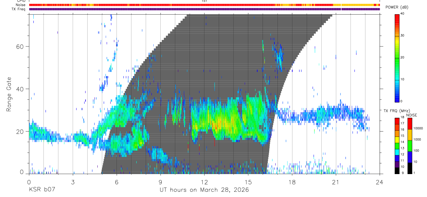Click the KSR b07 radar beam label
The image size is (427, 197).
click(x=41, y=190)
